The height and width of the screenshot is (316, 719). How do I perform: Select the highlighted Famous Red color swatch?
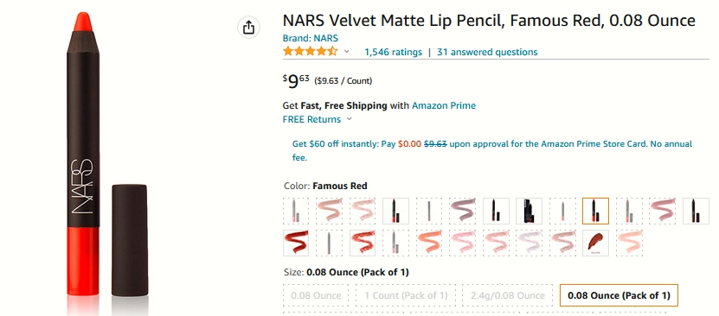595,211
